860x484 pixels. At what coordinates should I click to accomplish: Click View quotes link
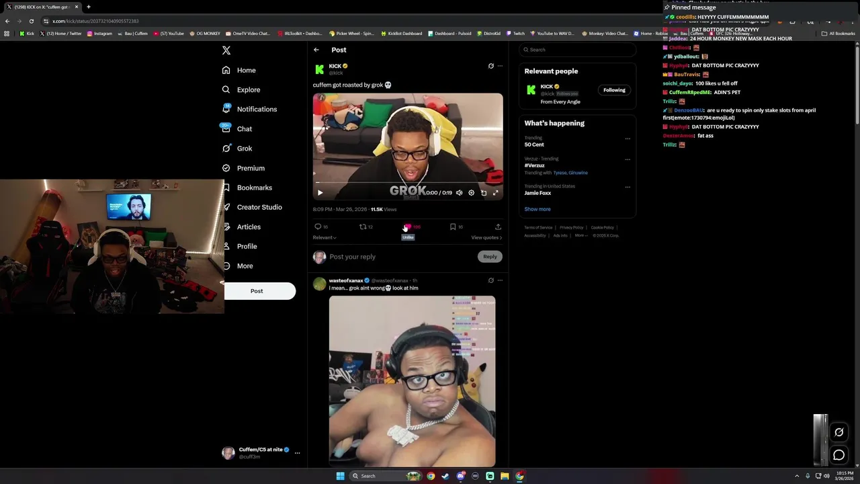click(486, 237)
